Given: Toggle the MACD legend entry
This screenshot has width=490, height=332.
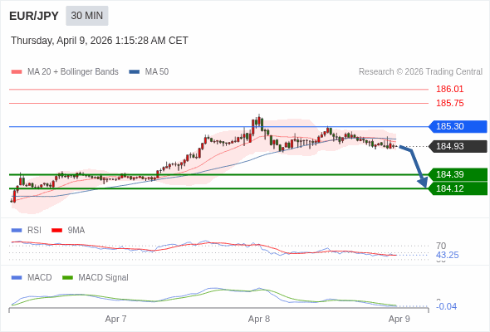Looking at the screenshot, I should (32, 277).
